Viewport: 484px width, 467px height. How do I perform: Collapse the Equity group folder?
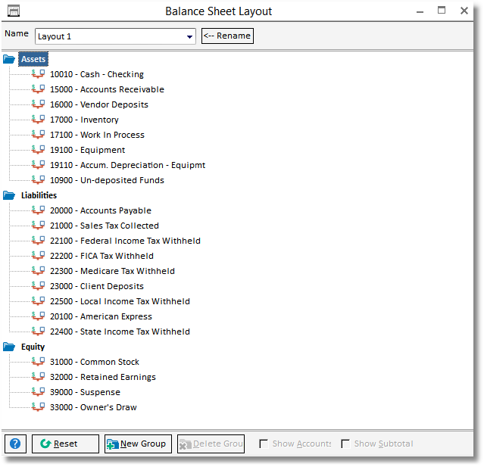(x=9, y=347)
